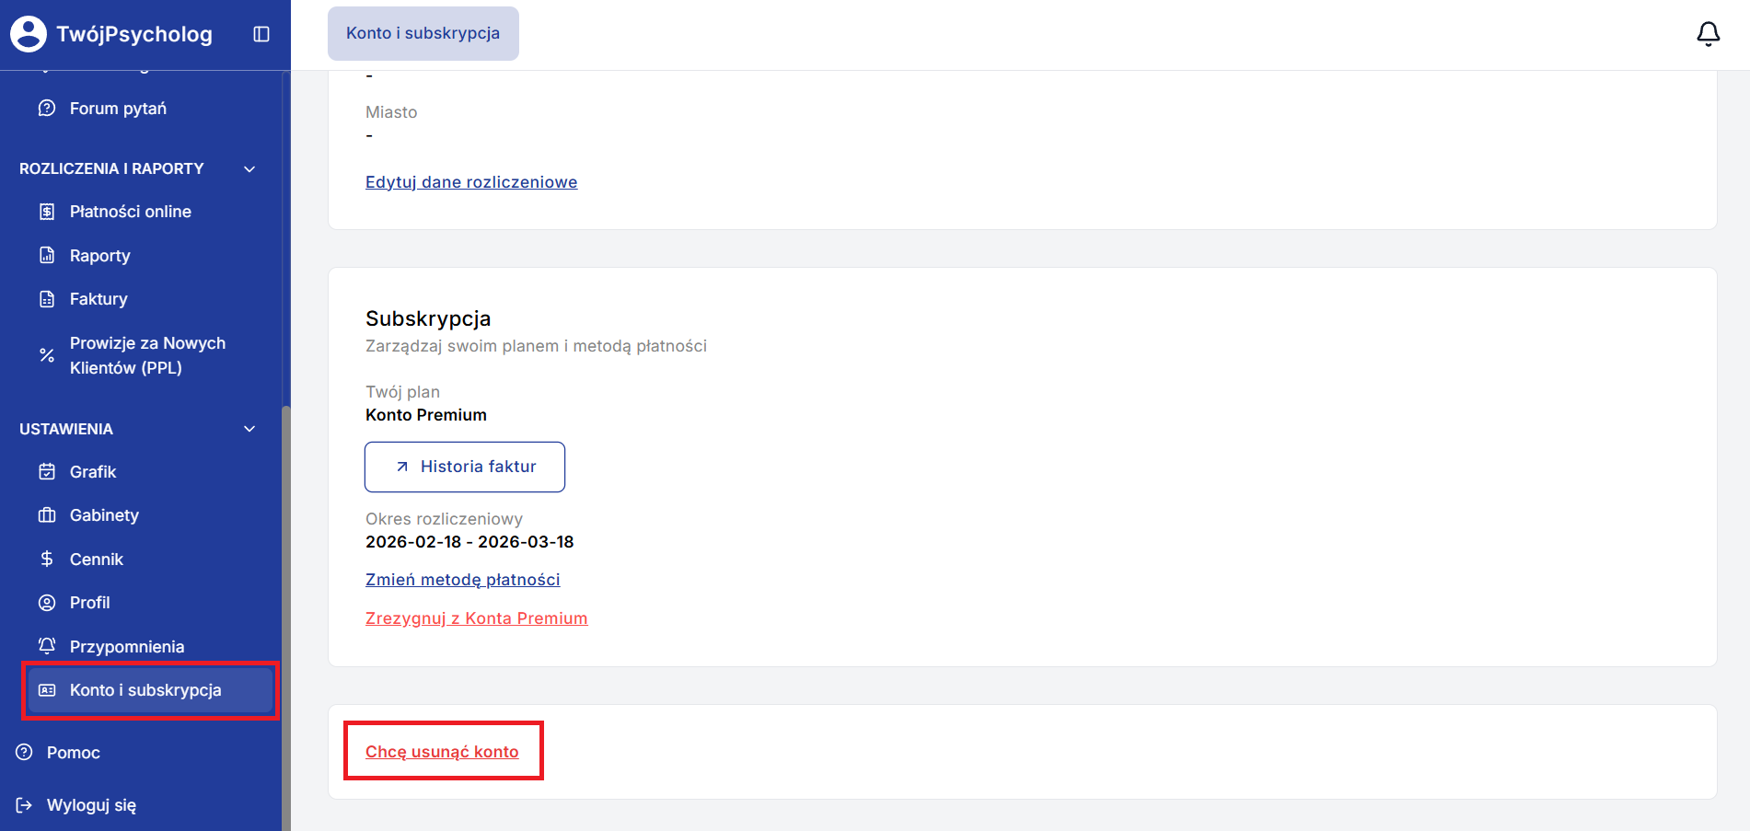Collapse the USTAWIENIA section chevron
This screenshot has height=831, width=1750.
click(x=249, y=429)
